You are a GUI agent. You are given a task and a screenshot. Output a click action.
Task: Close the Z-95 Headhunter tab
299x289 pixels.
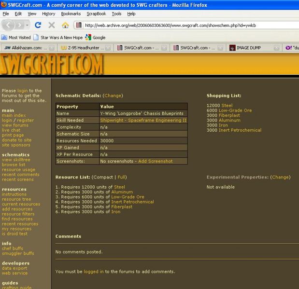click(108, 48)
